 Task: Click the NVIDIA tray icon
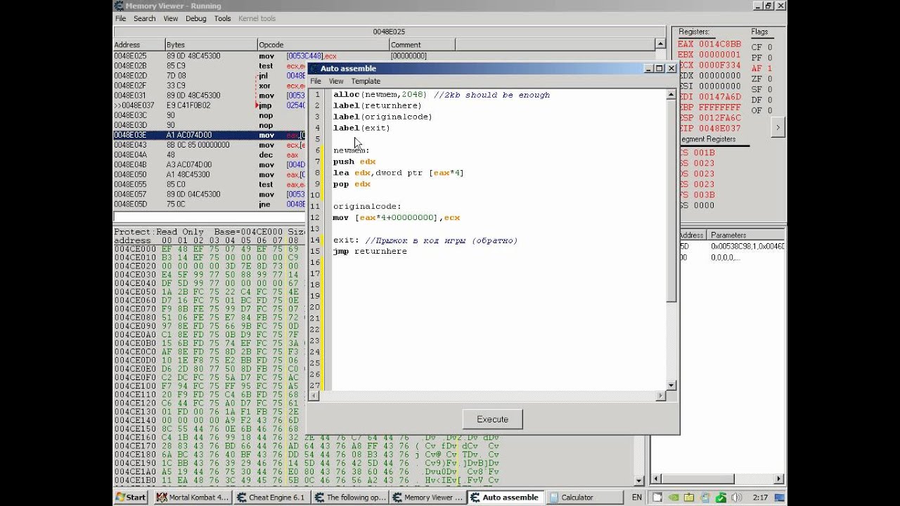tap(674, 497)
